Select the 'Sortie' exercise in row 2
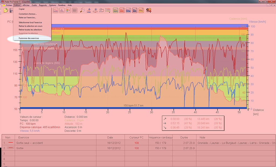 point(139,148)
